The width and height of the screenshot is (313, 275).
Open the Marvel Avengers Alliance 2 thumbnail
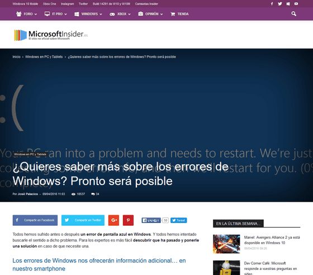point(226,244)
